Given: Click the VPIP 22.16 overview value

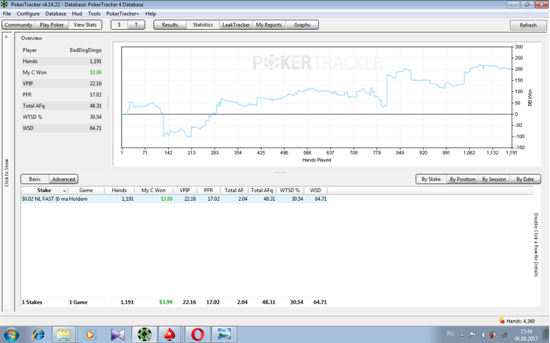Looking at the screenshot, I should (x=95, y=84).
